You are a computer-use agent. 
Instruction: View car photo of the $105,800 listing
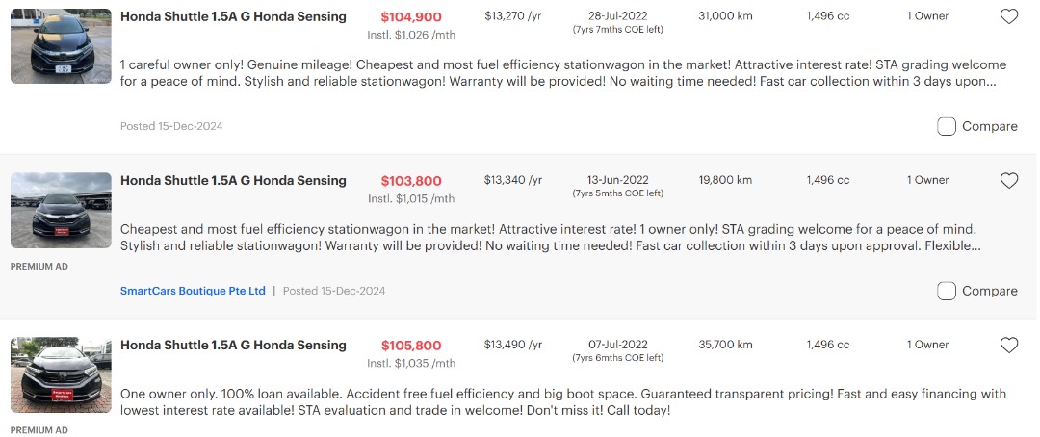point(61,374)
